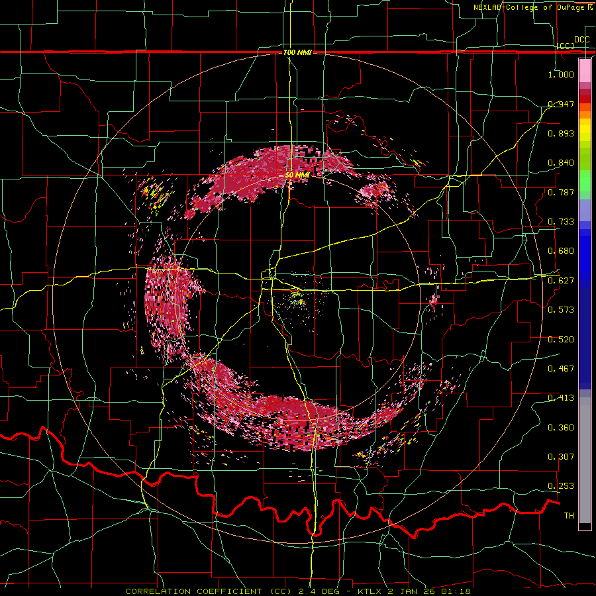Viewport: 596px width, 596px height.
Task: Click the [CC] label above the color bar
Action: 566,46
